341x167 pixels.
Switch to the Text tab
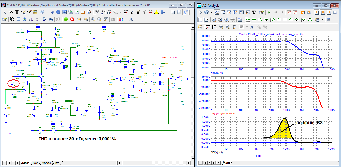tap(35, 163)
